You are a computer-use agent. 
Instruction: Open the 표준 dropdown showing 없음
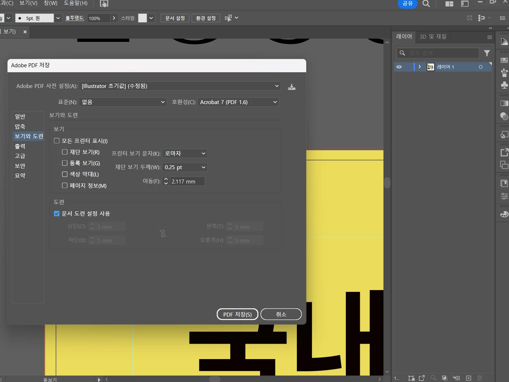(123, 102)
